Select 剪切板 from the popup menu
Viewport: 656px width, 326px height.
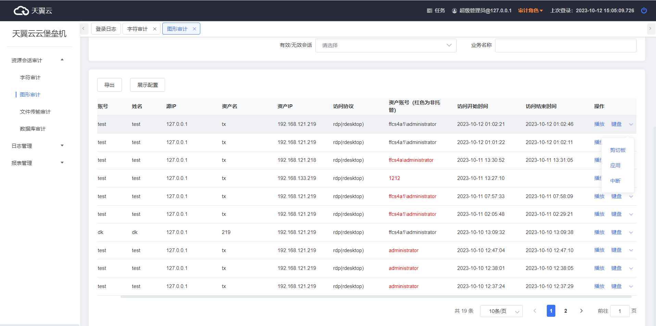pyautogui.click(x=618, y=150)
